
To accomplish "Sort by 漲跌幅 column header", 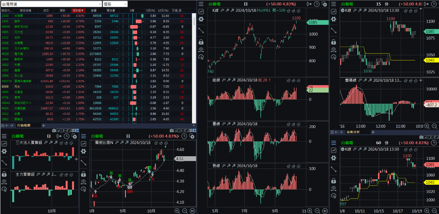I will point(78,10).
